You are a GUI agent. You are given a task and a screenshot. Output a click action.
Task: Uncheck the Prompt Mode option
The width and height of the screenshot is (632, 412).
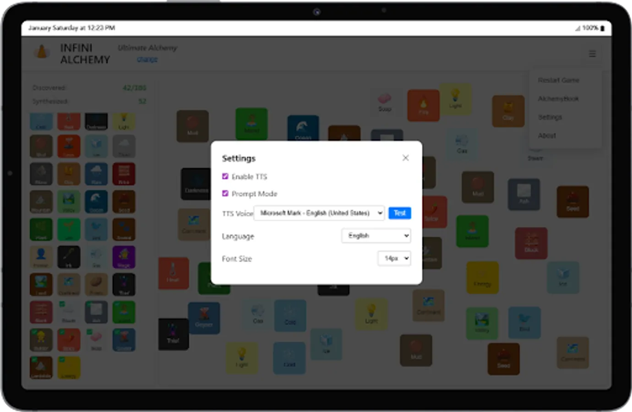point(225,193)
